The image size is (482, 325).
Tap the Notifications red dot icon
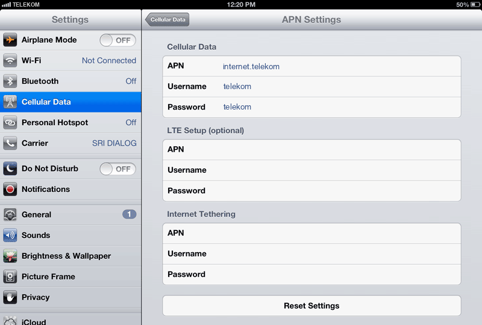point(10,189)
